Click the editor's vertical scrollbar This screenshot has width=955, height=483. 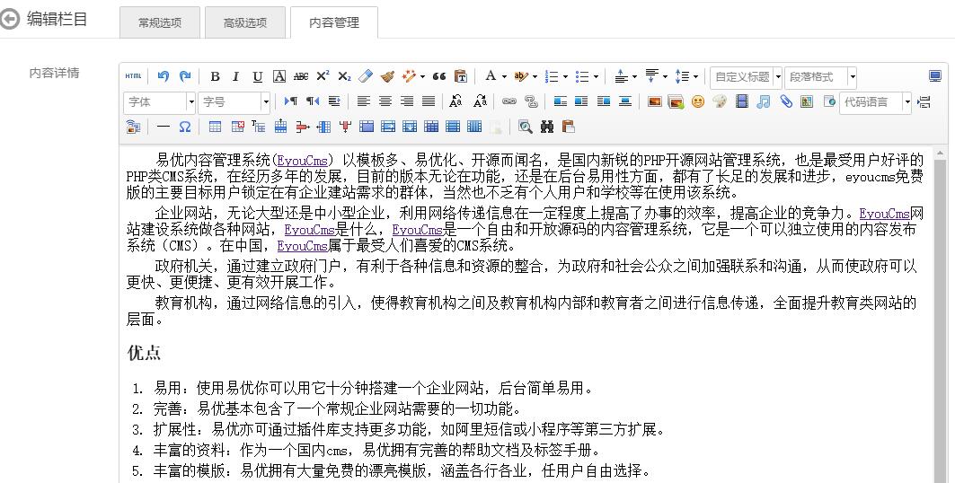coord(940,316)
